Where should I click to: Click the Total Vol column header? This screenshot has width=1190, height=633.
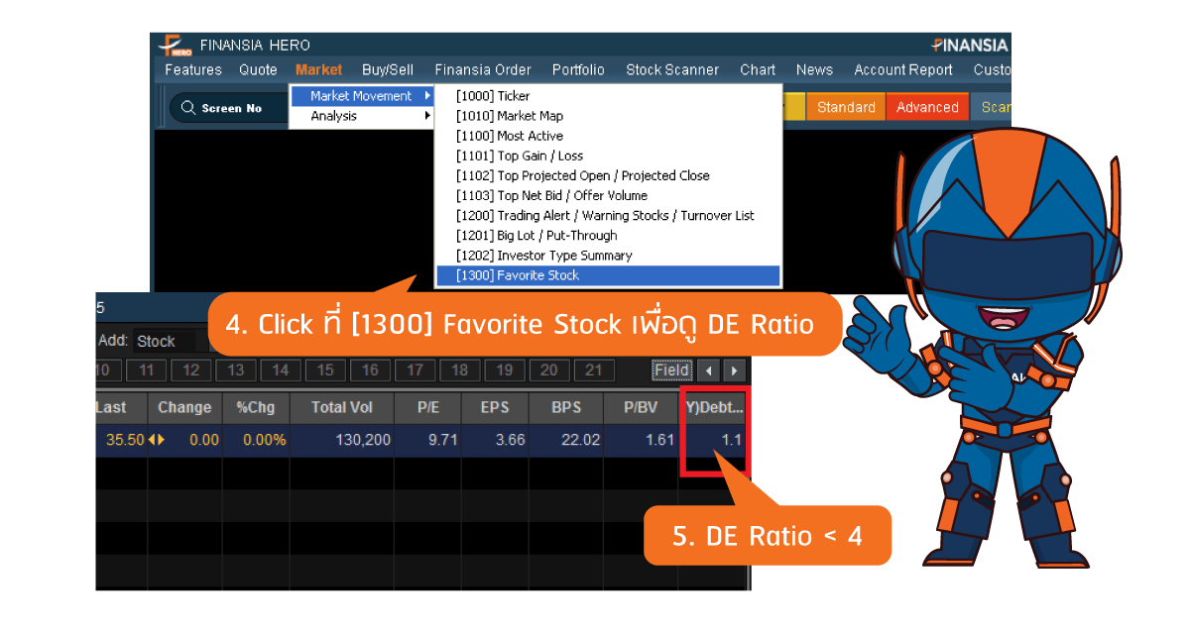pyautogui.click(x=342, y=407)
